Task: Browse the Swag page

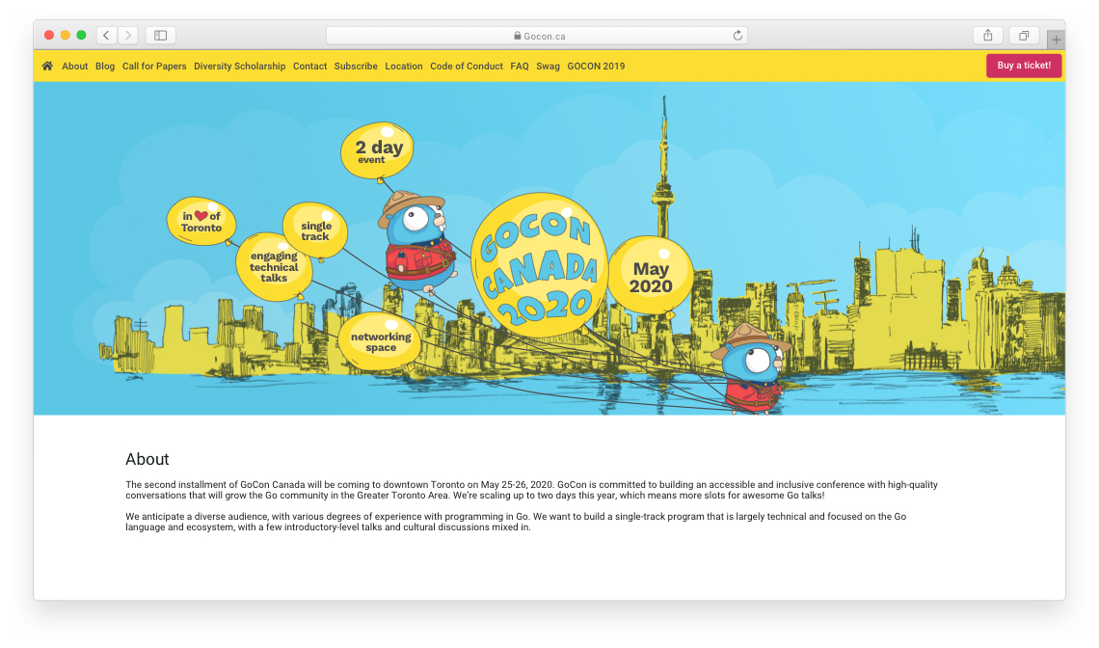Action: pyautogui.click(x=548, y=66)
